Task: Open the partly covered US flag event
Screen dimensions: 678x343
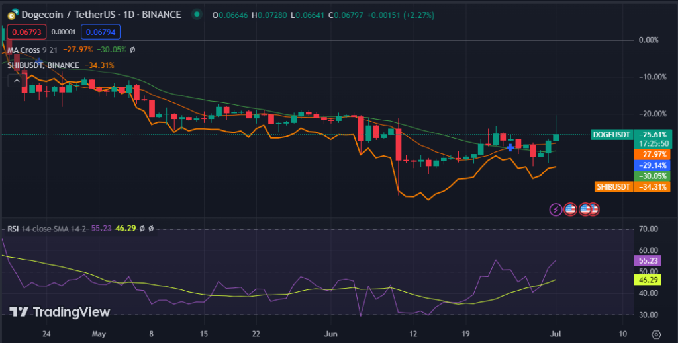Action: (x=595, y=210)
